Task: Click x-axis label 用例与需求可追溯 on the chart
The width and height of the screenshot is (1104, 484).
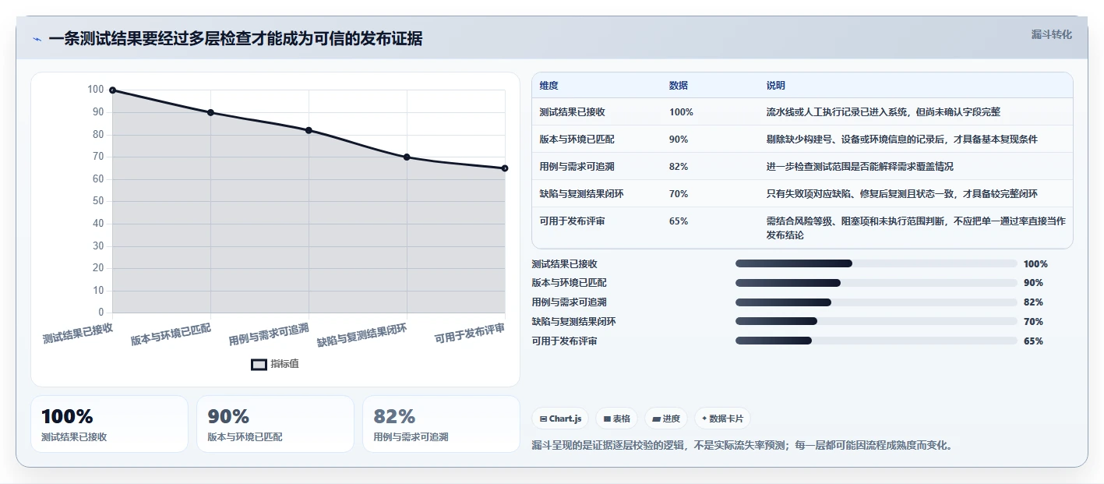Action: (x=269, y=335)
